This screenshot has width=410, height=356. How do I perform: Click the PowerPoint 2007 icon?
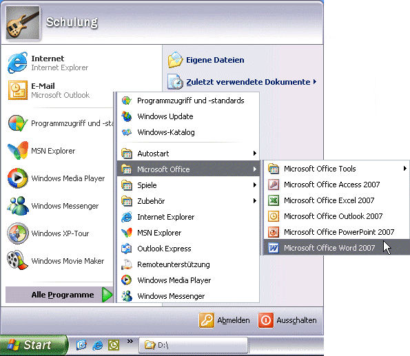[x=274, y=232]
